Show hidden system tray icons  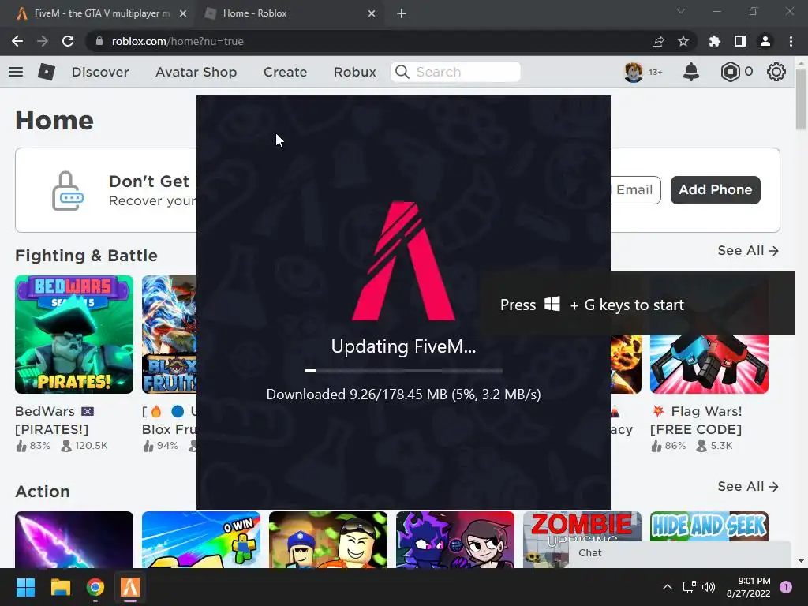click(668, 587)
